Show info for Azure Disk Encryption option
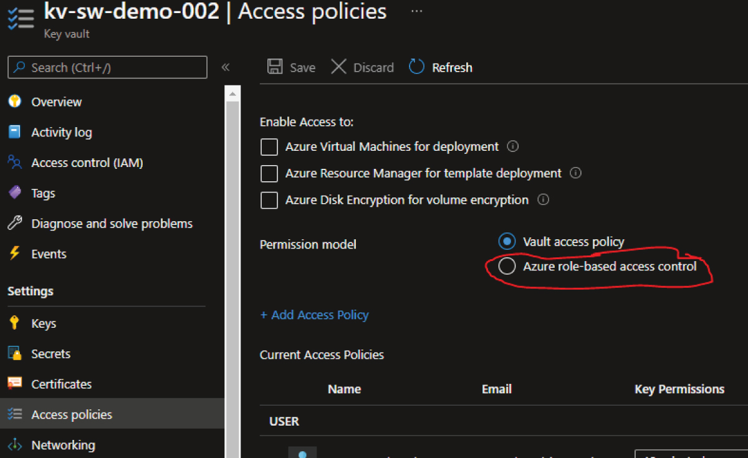 (543, 200)
